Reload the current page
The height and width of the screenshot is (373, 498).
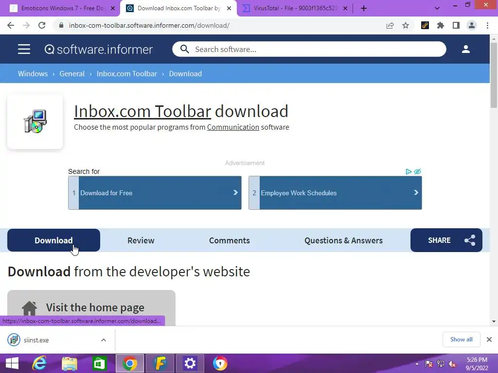point(42,25)
